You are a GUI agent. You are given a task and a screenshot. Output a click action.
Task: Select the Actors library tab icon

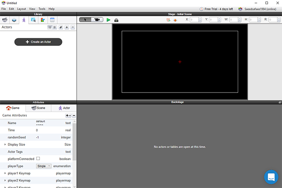tap(24, 20)
